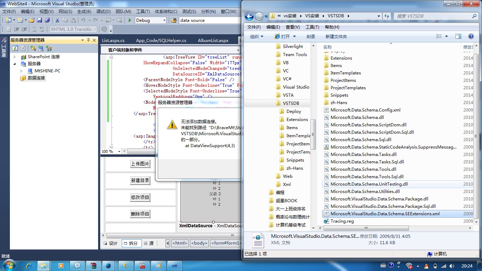Select the ItemTemplates folder in the file list
This screenshot has width=482, height=271.
(x=345, y=73)
